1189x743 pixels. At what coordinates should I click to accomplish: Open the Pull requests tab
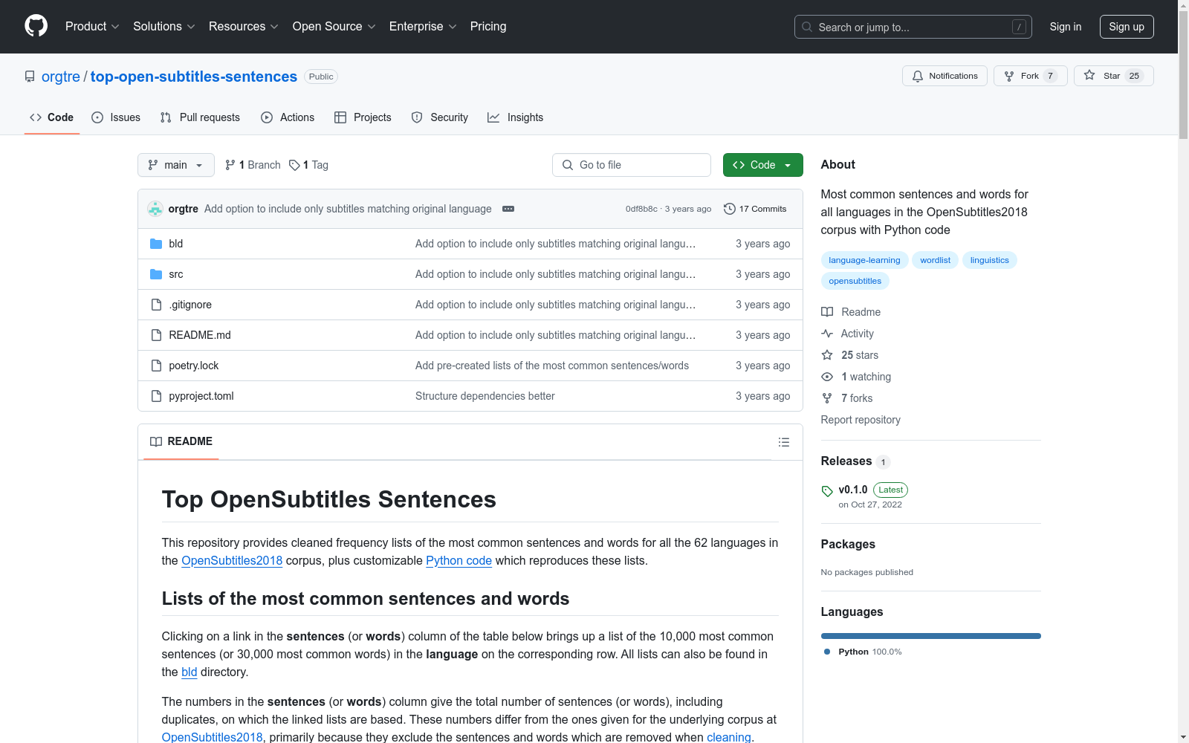point(200,117)
